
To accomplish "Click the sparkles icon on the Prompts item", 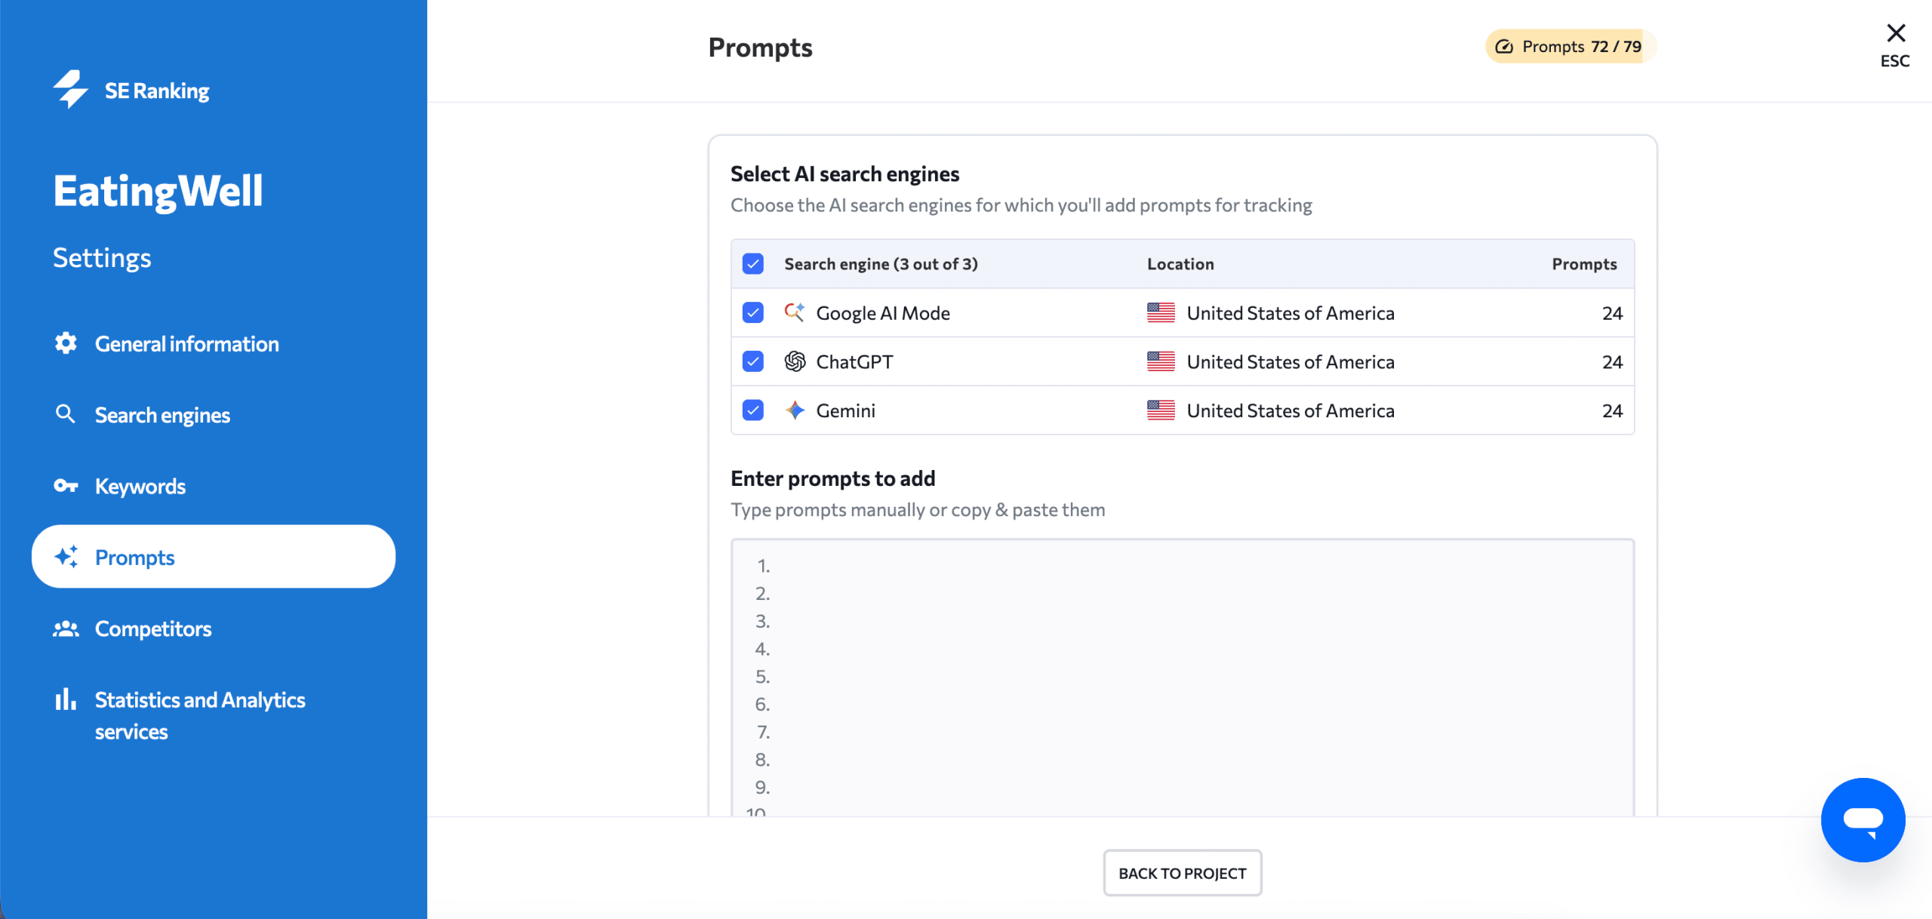I will 66,557.
